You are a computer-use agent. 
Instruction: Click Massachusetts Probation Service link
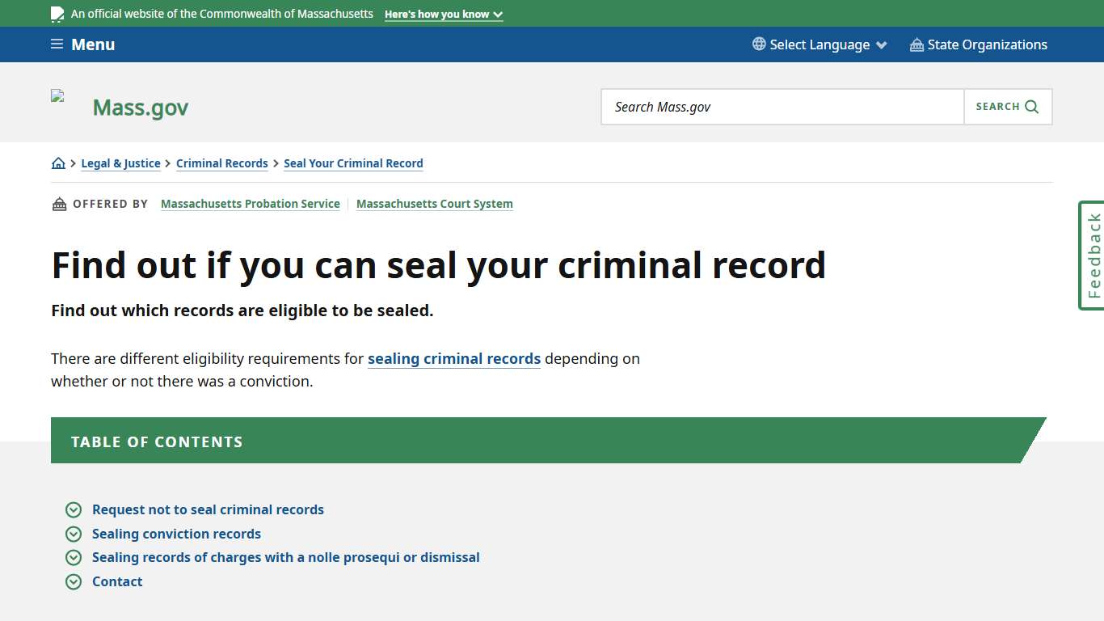(x=250, y=204)
